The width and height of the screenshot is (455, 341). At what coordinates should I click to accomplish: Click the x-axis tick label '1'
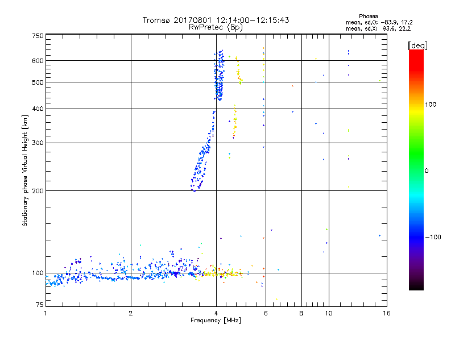pyautogui.click(x=45, y=313)
